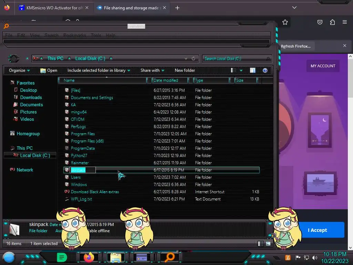Screen dimensions: 353x265
Task: Open Desktop in the navigation pane
Action: (x=28, y=90)
